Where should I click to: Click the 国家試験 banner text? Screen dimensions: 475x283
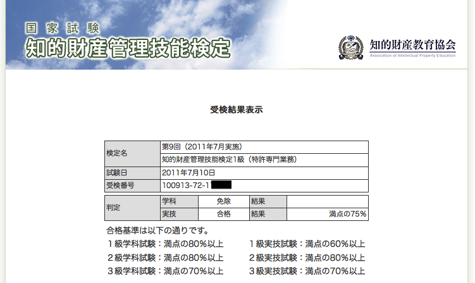coord(63,28)
